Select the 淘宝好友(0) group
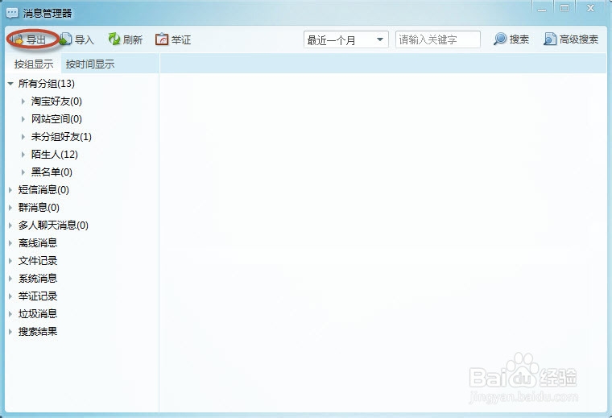The image size is (612, 418). coord(56,101)
